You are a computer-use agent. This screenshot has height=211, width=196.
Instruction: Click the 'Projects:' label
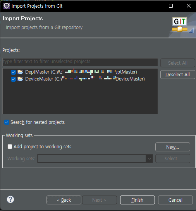[x=11, y=50]
